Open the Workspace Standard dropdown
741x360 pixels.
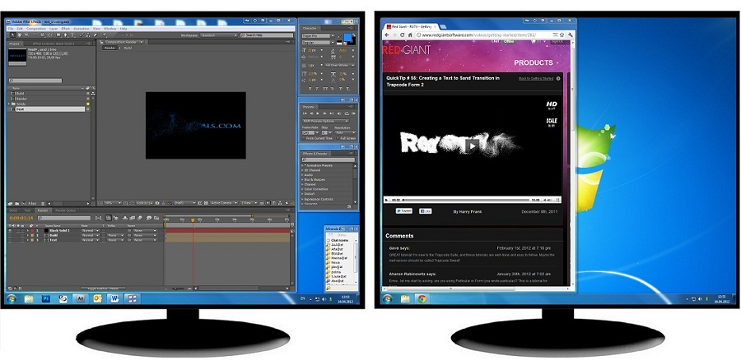[219, 35]
